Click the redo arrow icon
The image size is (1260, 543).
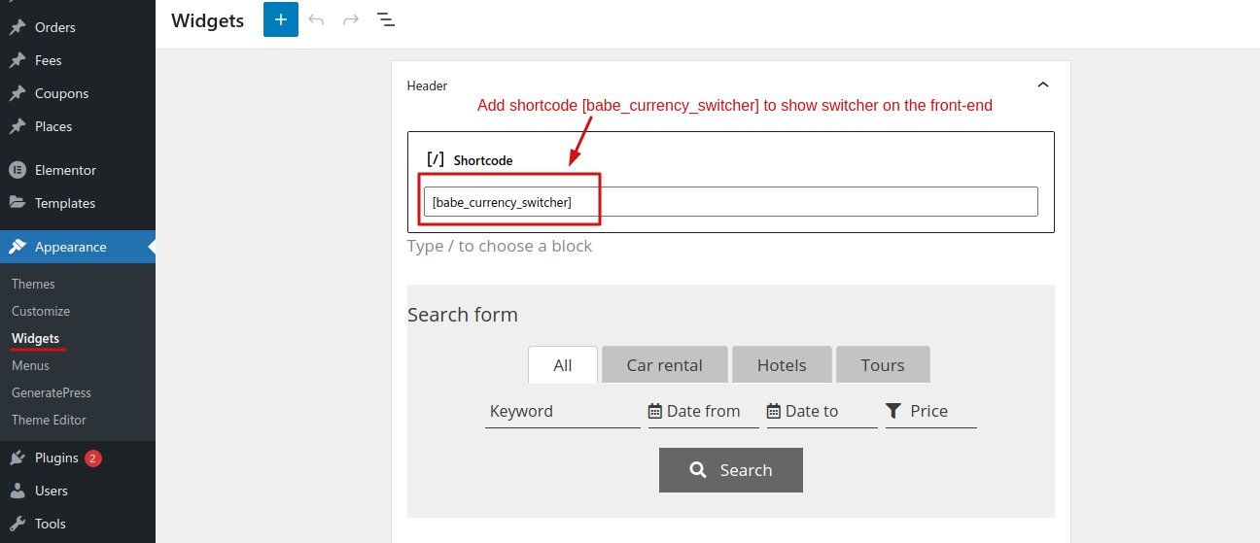tap(351, 19)
